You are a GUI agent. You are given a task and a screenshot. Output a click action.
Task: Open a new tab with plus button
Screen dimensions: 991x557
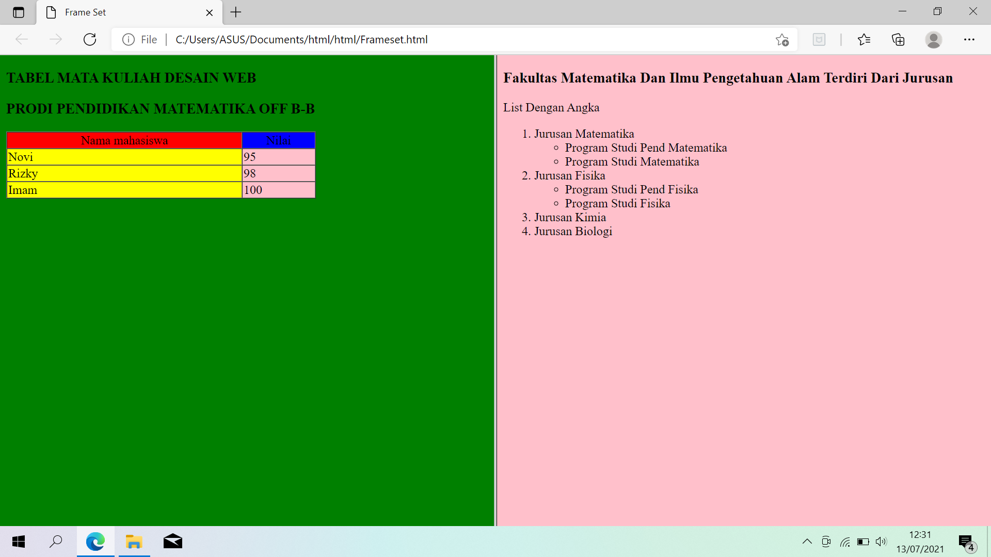coord(236,12)
